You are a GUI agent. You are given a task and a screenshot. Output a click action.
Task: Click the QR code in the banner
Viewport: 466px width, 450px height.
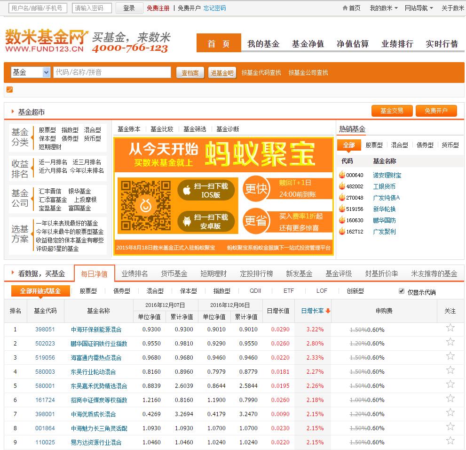[146, 206]
